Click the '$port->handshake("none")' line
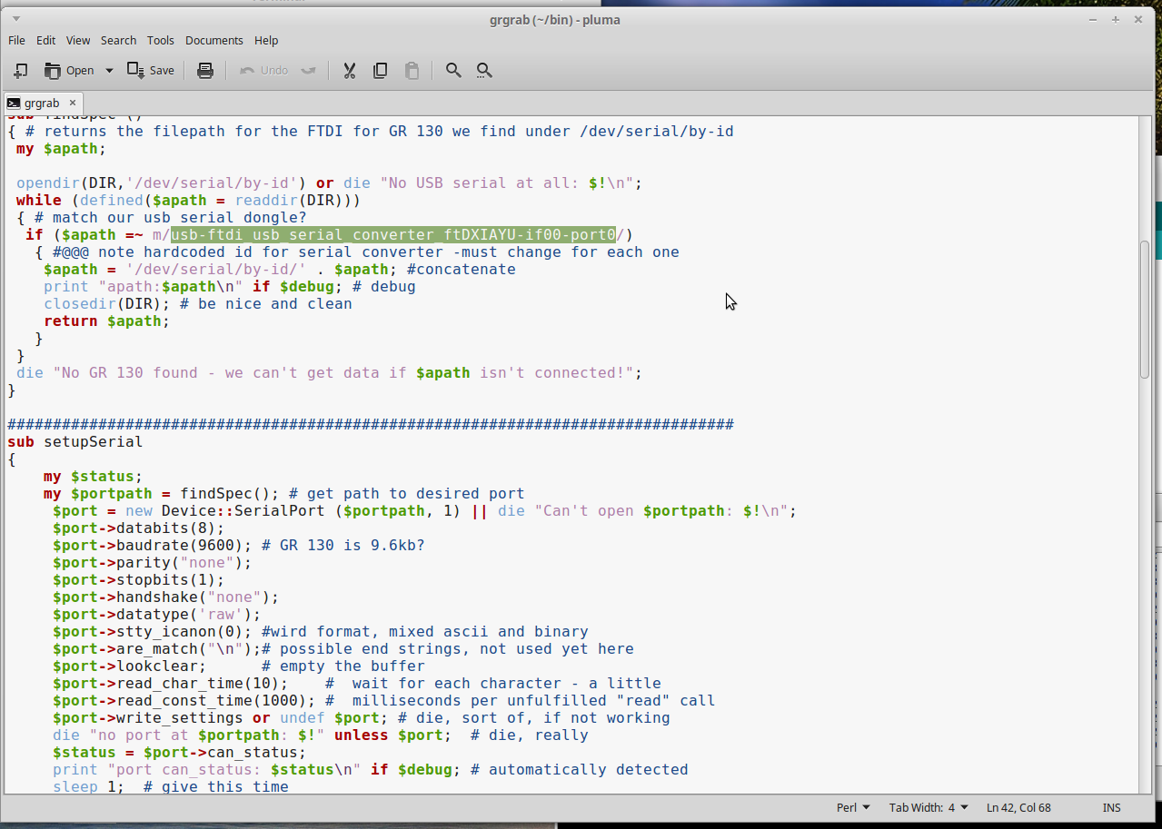Viewport: 1162px width, 829px height. pyautogui.click(x=166, y=597)
